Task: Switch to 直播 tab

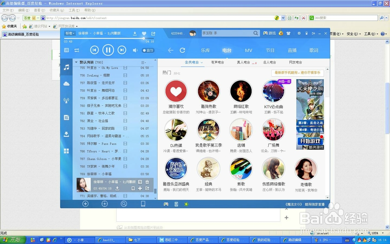Action: [292, 50]
